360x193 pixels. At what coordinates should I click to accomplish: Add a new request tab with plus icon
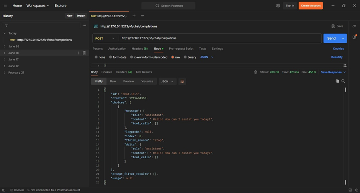point(134,16)
